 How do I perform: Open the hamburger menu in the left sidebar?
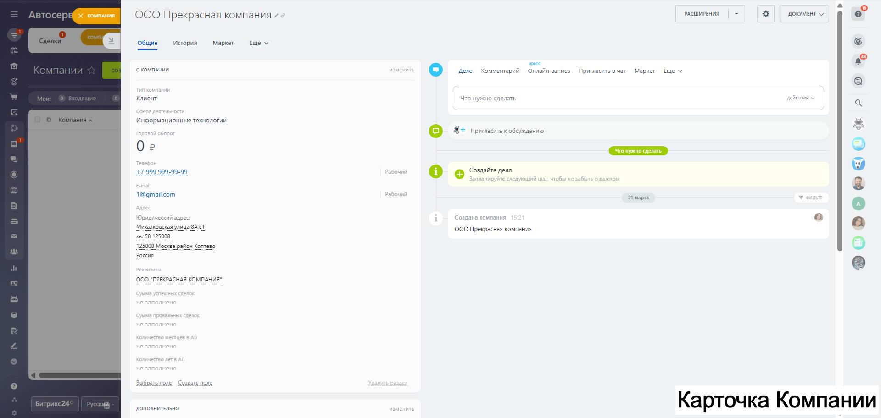pyautogui.click(x=14, y=15)
